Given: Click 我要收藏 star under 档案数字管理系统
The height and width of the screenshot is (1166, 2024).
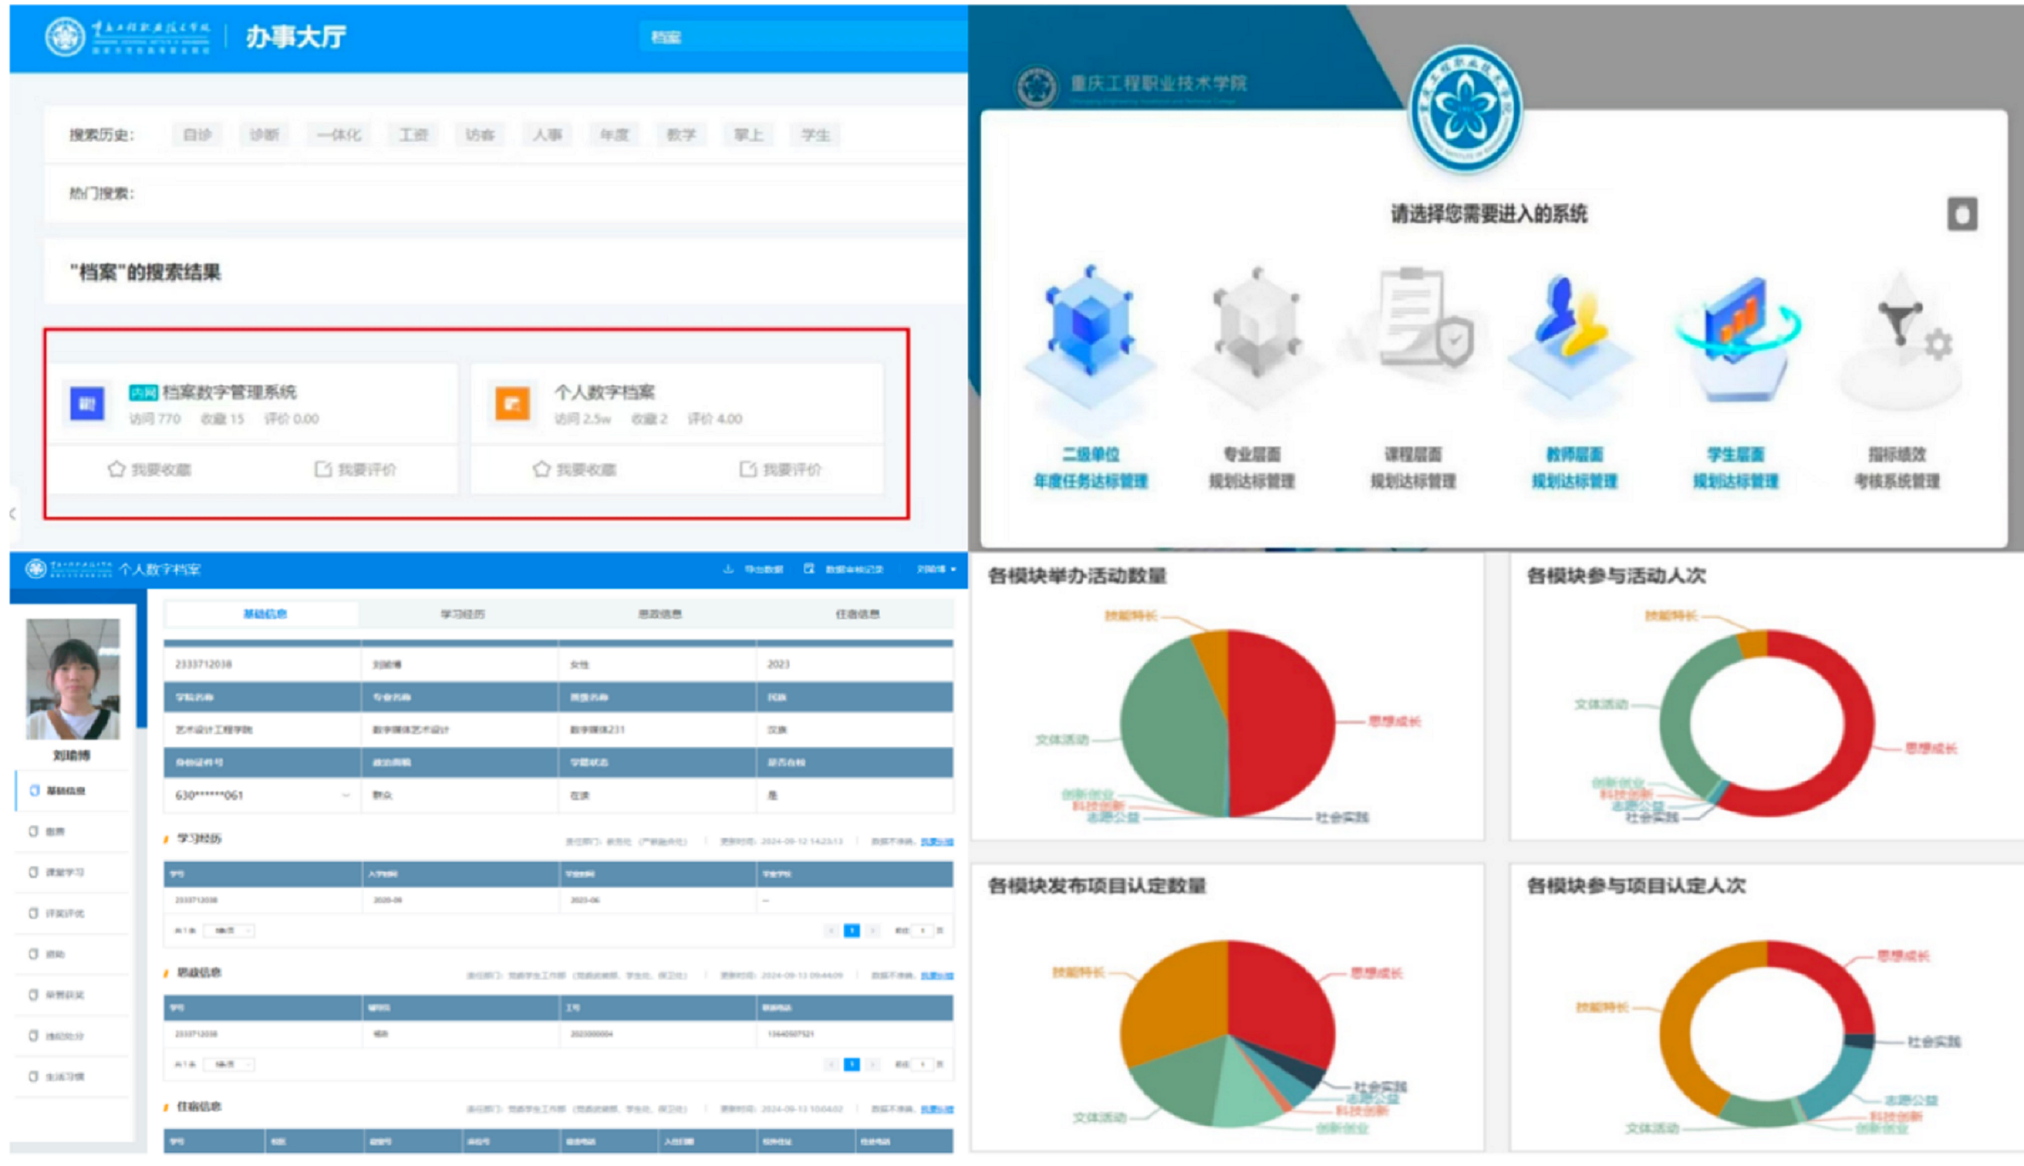Looking at the screenshot, I should pos(117,469).
